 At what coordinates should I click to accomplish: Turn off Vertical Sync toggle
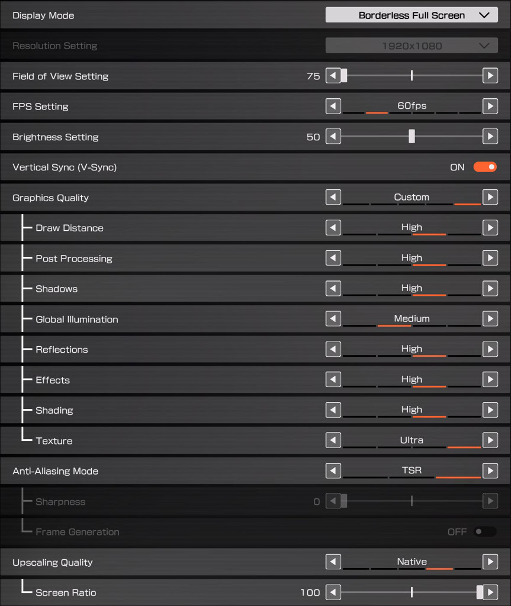[485, 167]
